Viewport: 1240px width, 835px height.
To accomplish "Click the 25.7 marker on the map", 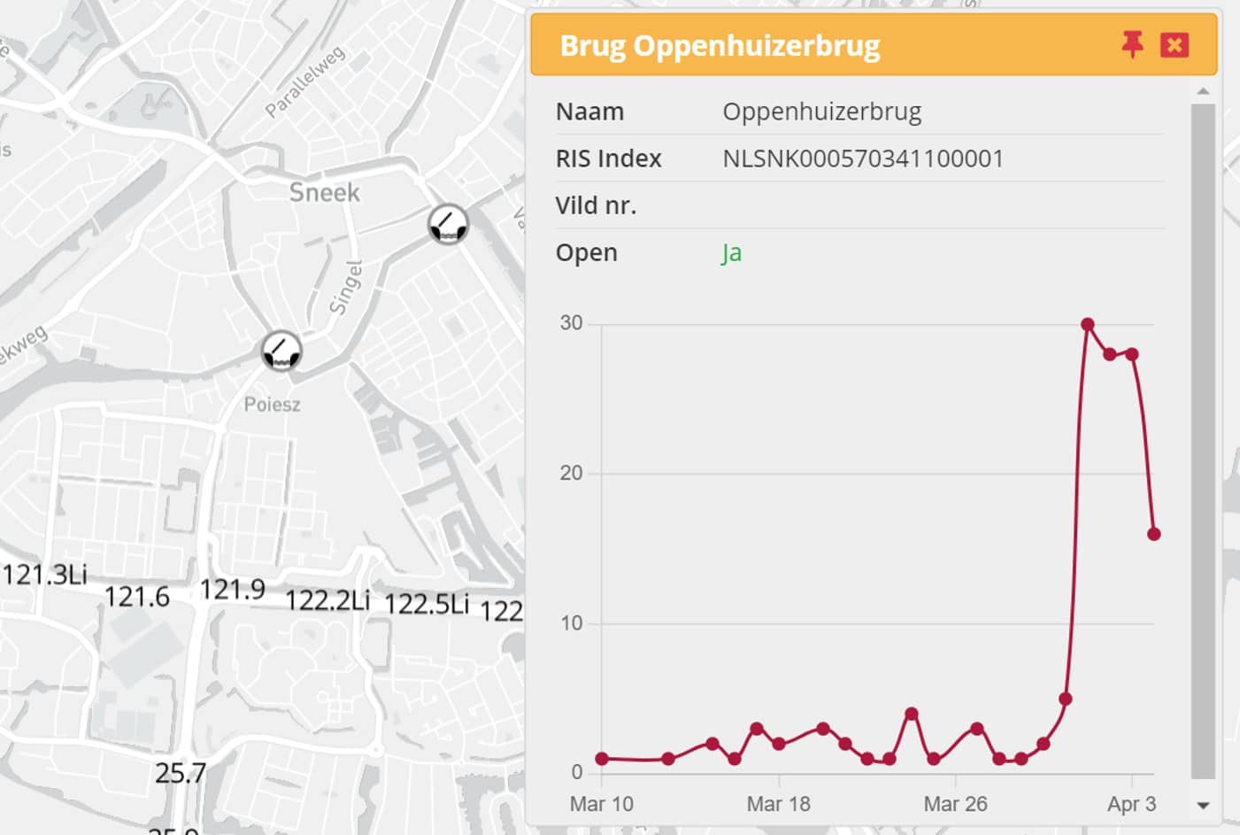I will pyautogui.click(x=181, y=773).
